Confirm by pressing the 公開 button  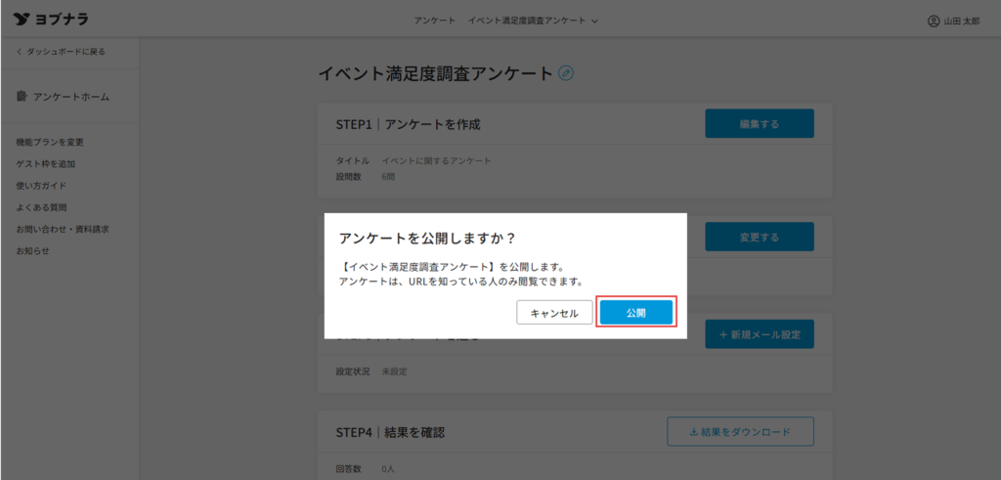tap(636, 312)
